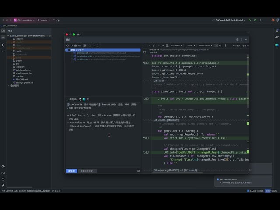Viewport: 280px width, 210px height.
Task: Toggle include checkbox for LOG.info line change
Action: (147, 152)
